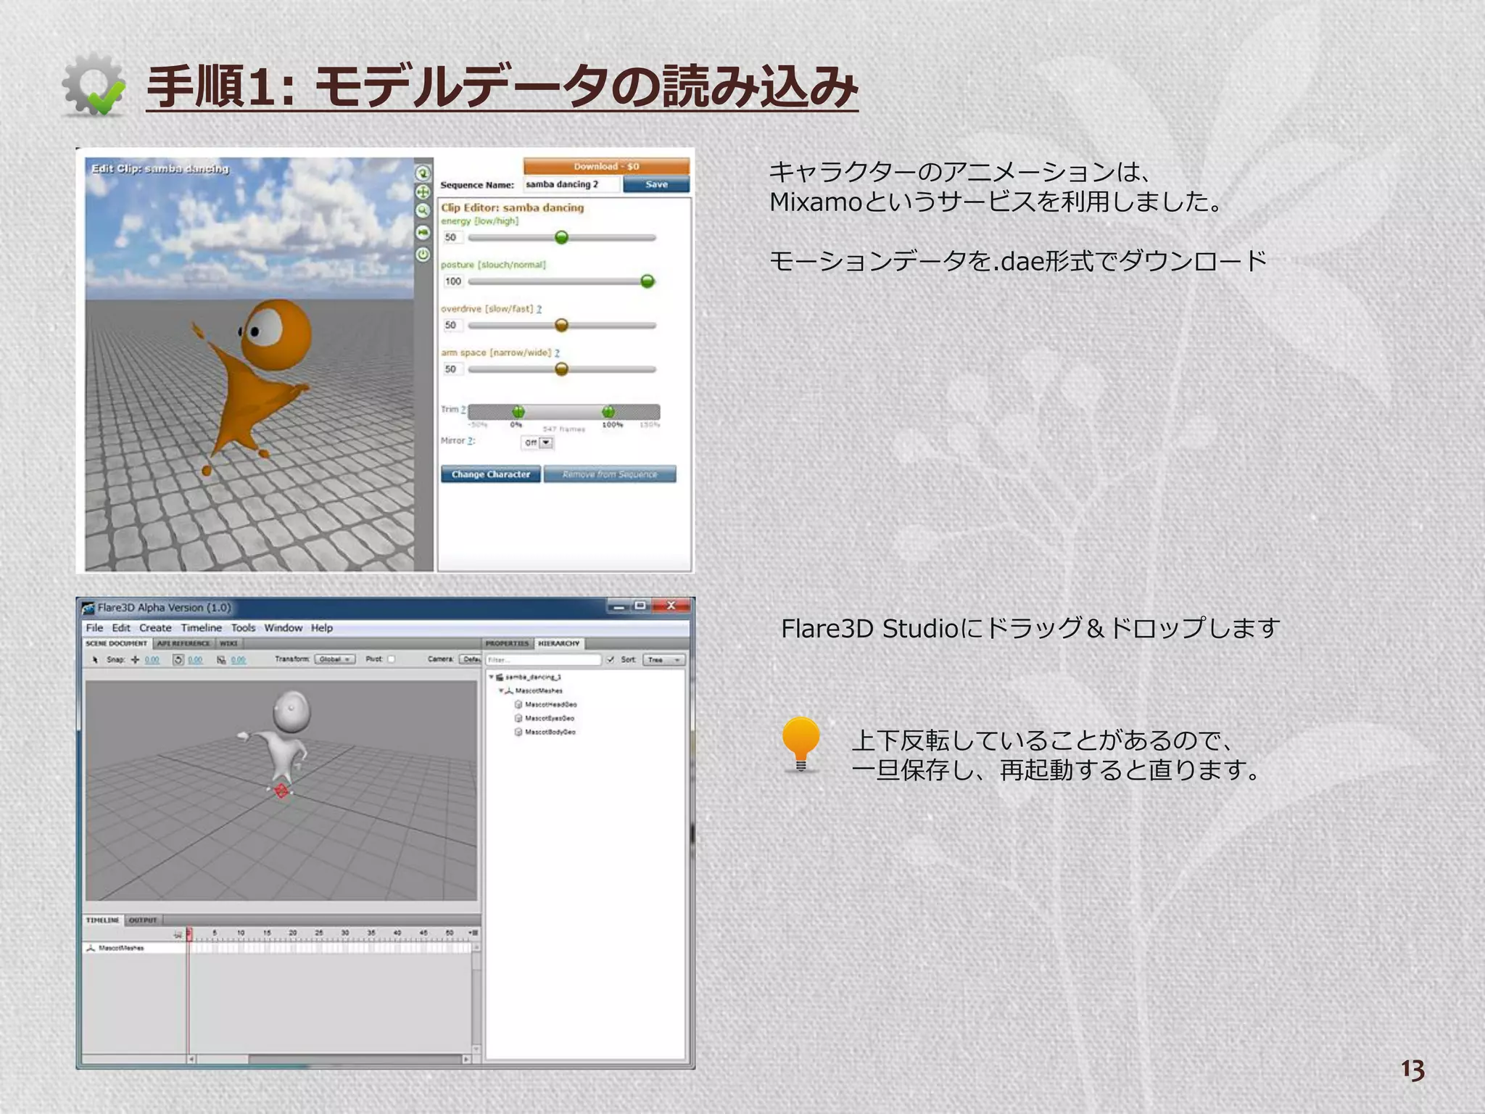Screen dimensions: 1485x1114
Task: Switch to the PROPERTIES tab
Action: click(x=507, y=643)
